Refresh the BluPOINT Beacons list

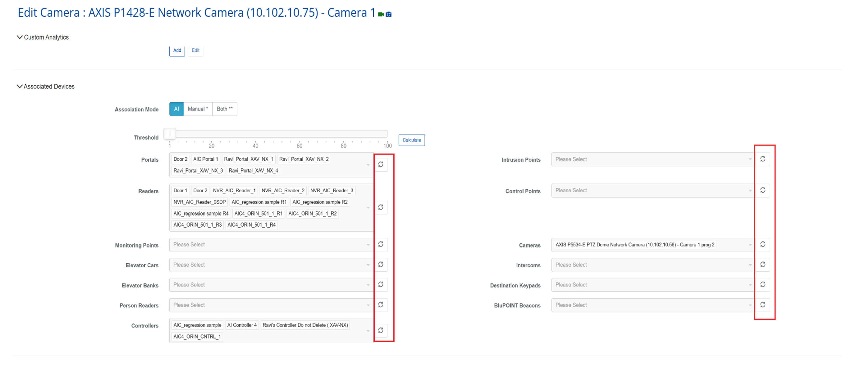pos(763,305)
